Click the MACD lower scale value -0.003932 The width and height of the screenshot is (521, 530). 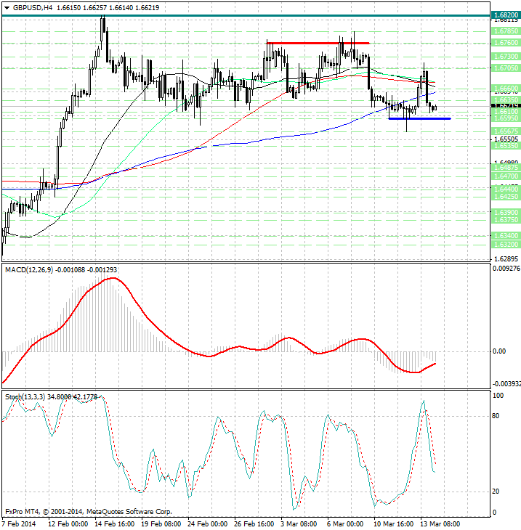(506, 384)
